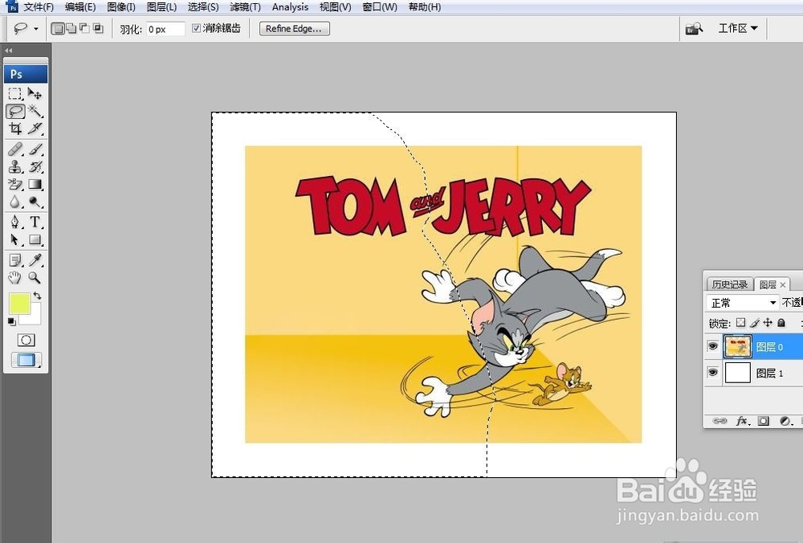Screen dimensions: 803x543
Task: Toggle lock all padlock icon
Action: (x=781, y=323)
